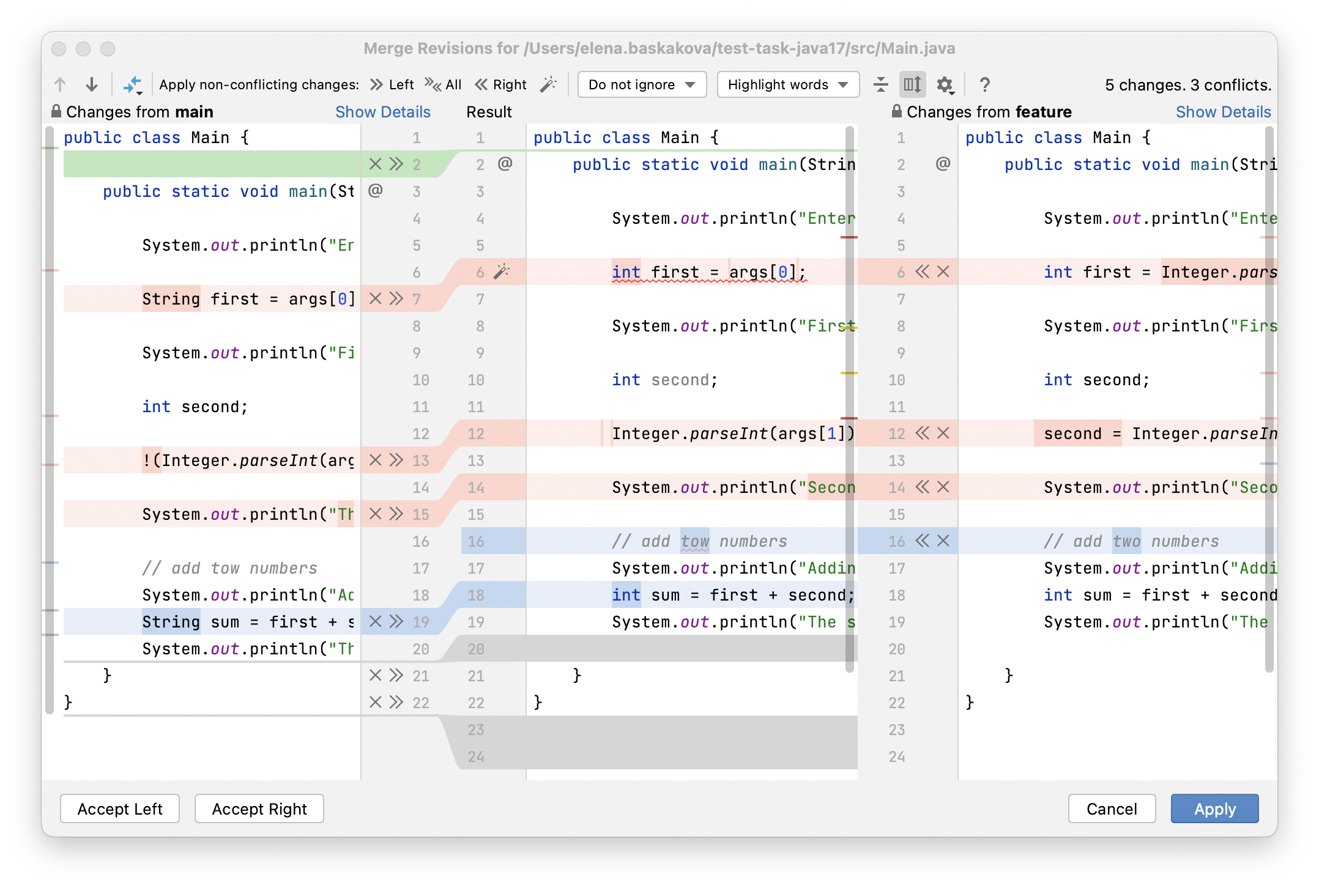
Task: Click Apply All non-conflicting changes icon
Action: (133, 84)
